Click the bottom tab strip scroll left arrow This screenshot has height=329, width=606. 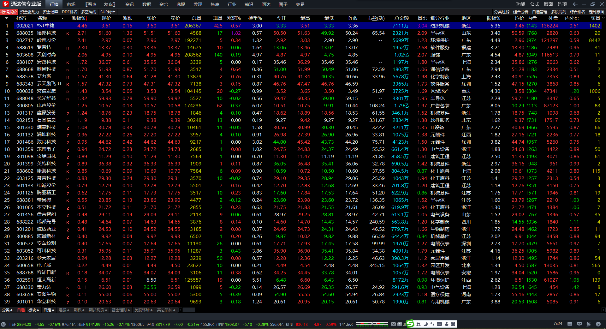tap(181, 310)
